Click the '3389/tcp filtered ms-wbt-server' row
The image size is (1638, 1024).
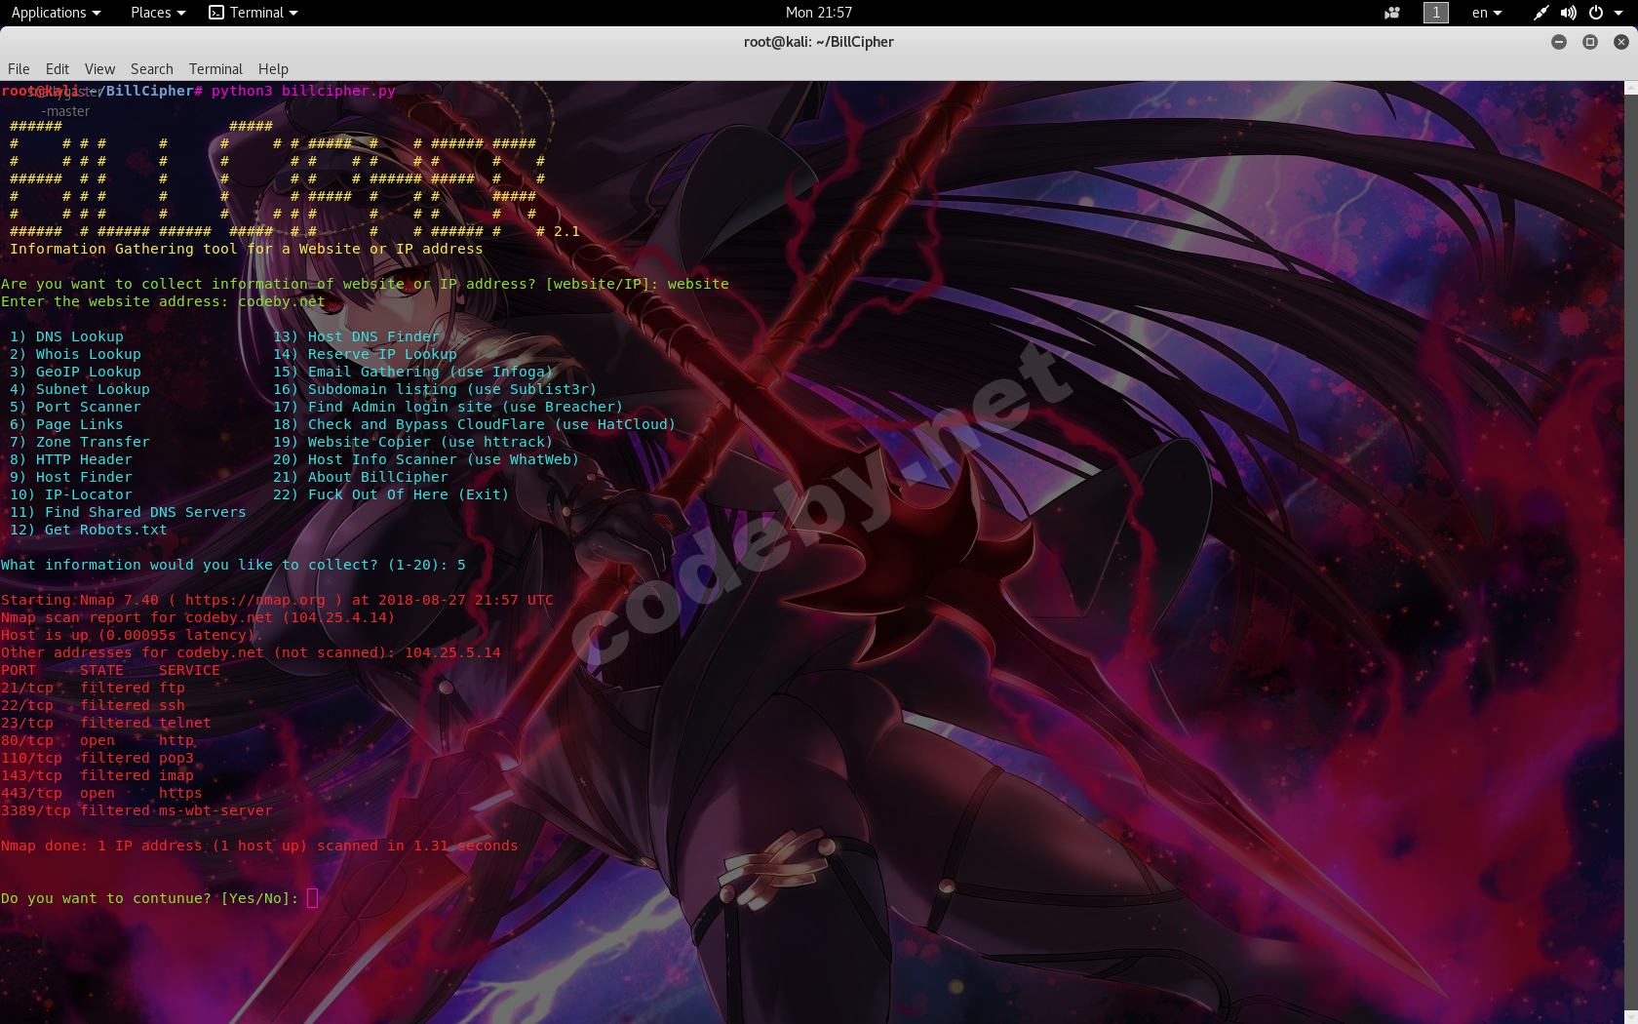136,810
